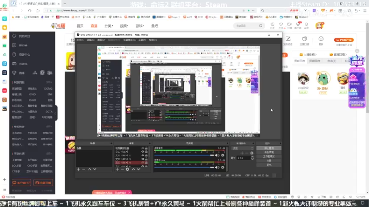Toggle lock on 文本 (GDI+) 3 source
Image resolution: width=369 pixels, height=207 pixels.
coord(146,159)
